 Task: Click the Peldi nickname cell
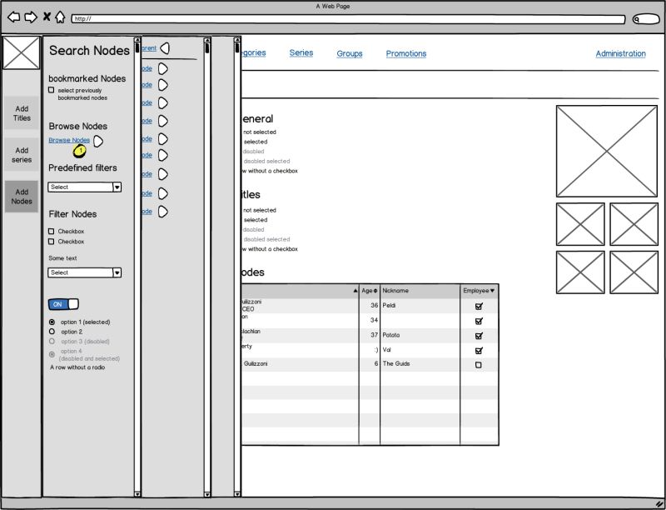(420, 306)
